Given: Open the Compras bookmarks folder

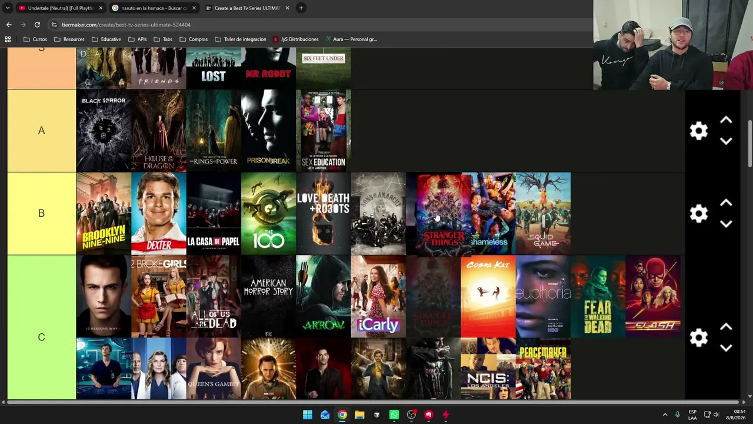Looking at the screenshot, I should [194, 39].
